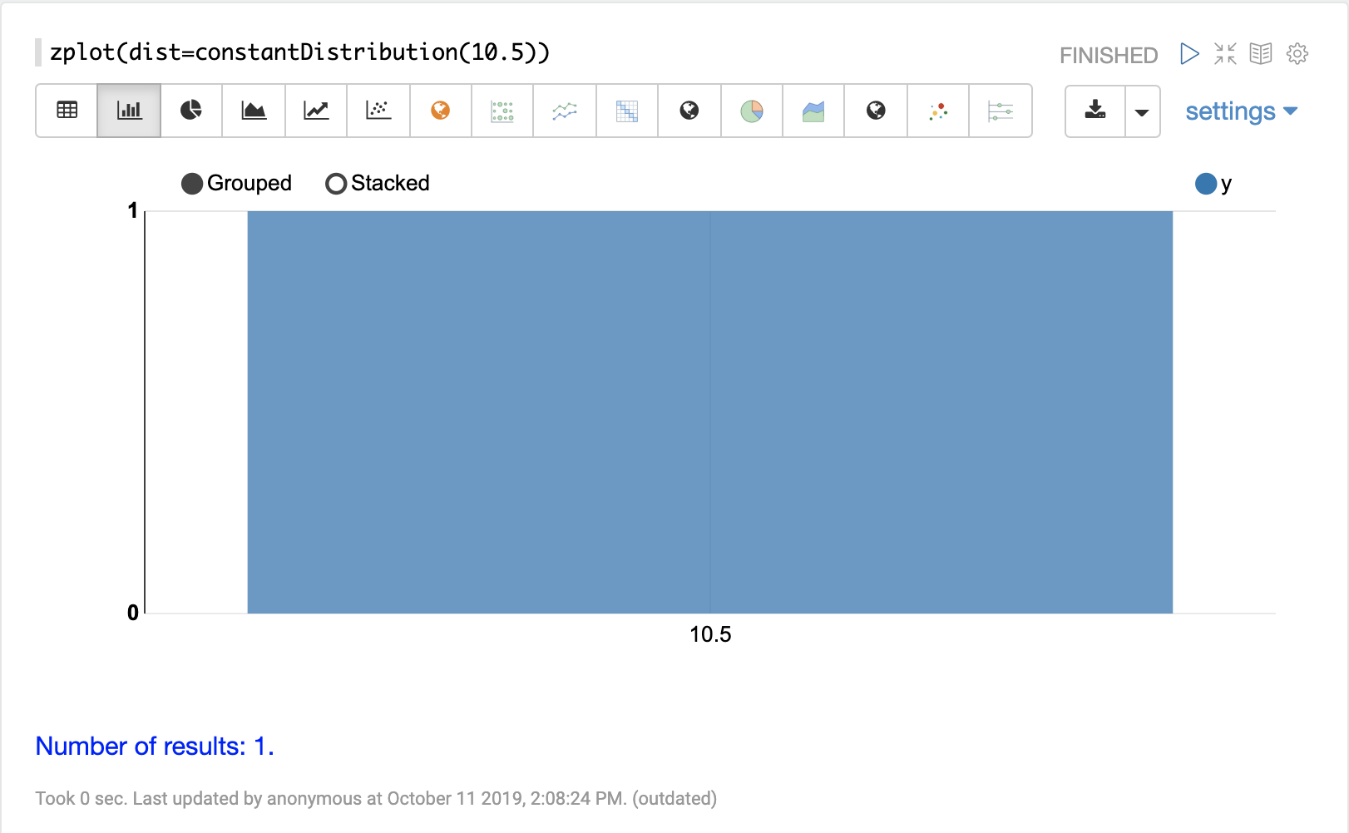This screenshot has height=833, width=1349.
Task: Expand the chart settings dropdown
Action: pos(1241,111)
